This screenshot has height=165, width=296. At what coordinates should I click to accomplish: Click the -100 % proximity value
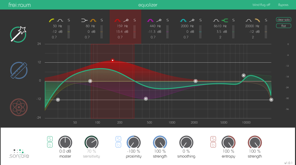pyautogui.click(x=134, y=151)
